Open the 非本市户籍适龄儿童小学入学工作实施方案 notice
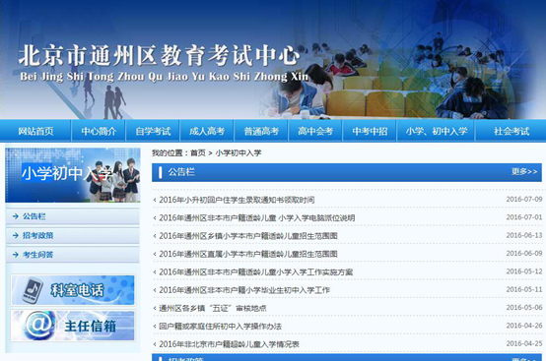Image resolution: width=546 pixels, height=361 pixels. [x=256, y=272]
